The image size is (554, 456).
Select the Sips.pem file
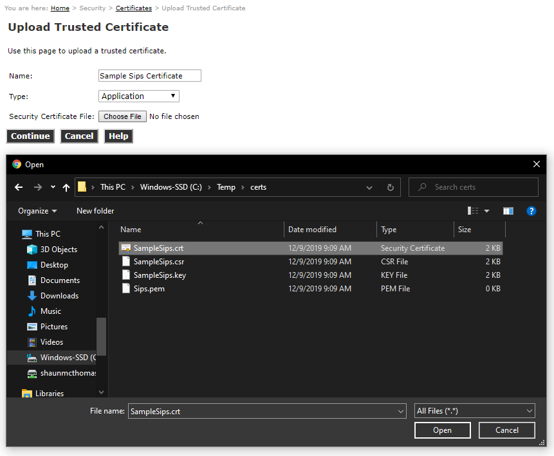(x=149, y=289)
